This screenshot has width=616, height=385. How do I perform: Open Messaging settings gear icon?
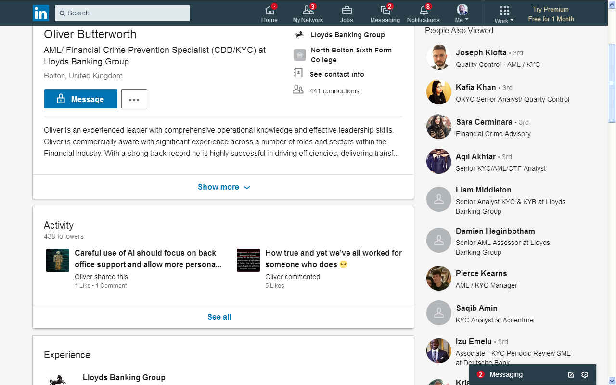point(585,375)
